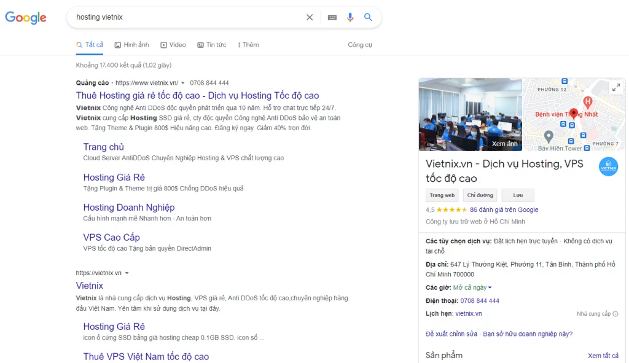Viewport: 629px width, 363px height.
Task: Expand ad URL dropdown arrow next to vietnix.vn
Action: coord(183,83)
